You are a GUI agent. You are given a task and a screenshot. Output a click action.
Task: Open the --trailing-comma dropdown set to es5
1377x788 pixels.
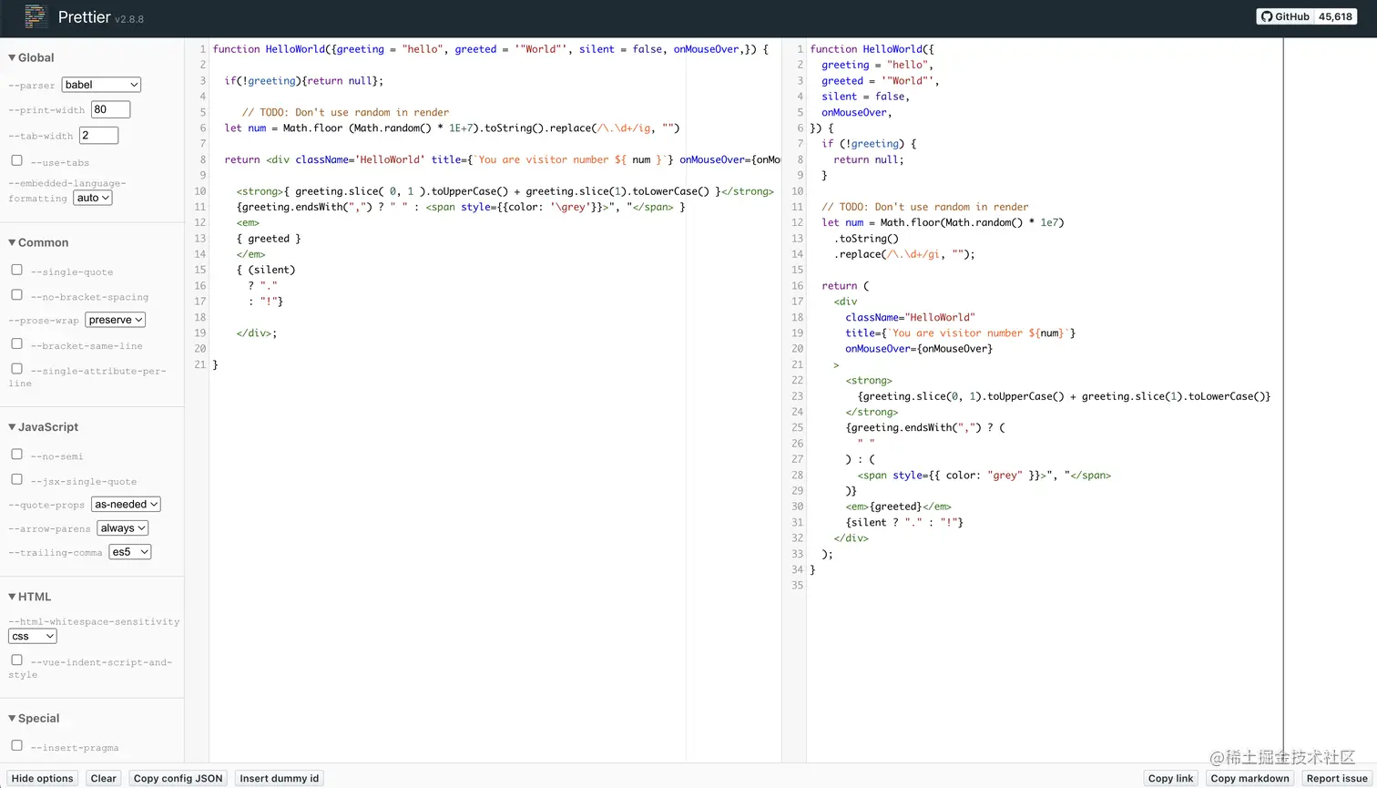(130, 551)
